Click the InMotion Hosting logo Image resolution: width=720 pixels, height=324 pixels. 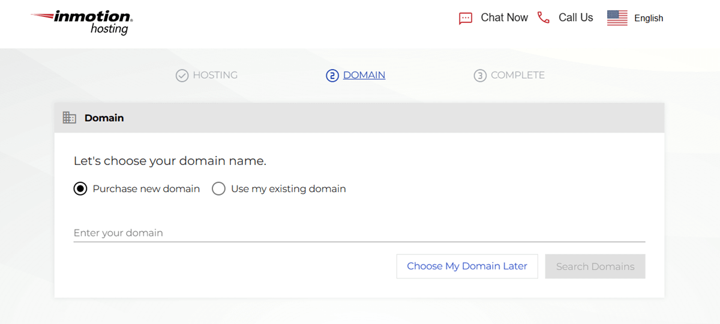tap(82, 22)
